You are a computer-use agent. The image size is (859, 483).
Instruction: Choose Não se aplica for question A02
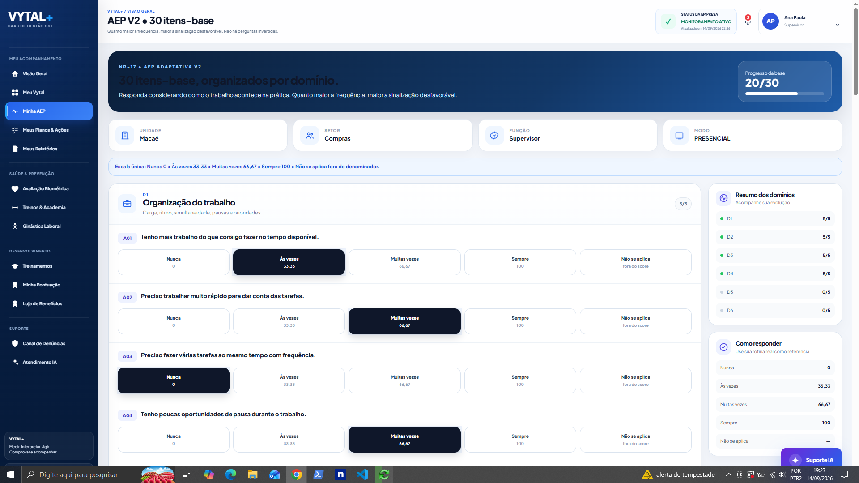click(635, 321)
